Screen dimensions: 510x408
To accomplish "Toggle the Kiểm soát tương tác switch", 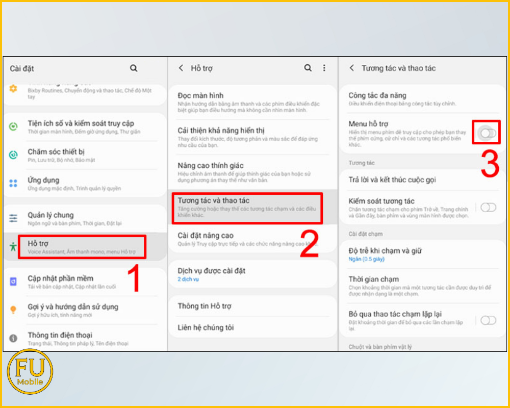I will coord(488,207).
